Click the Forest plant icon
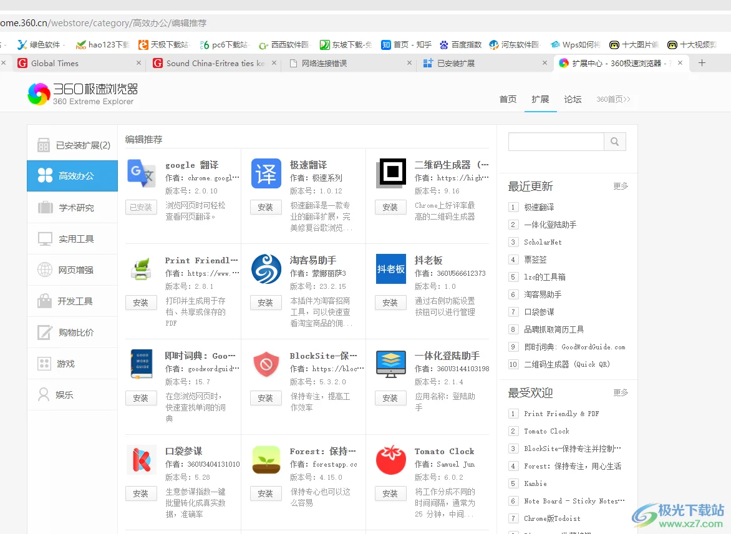 [x=266, y=460]
